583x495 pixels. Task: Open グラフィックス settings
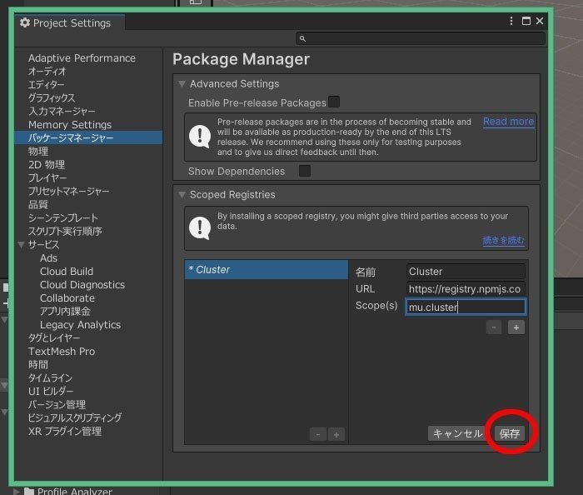[52, 98]
